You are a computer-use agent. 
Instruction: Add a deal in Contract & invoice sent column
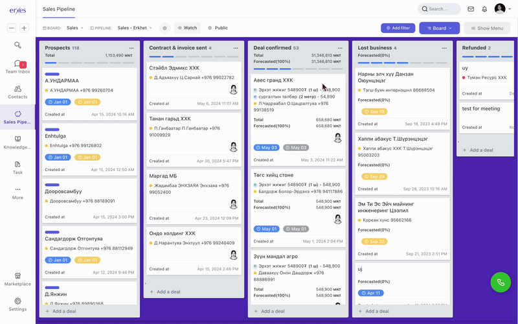tap(165, 292)
